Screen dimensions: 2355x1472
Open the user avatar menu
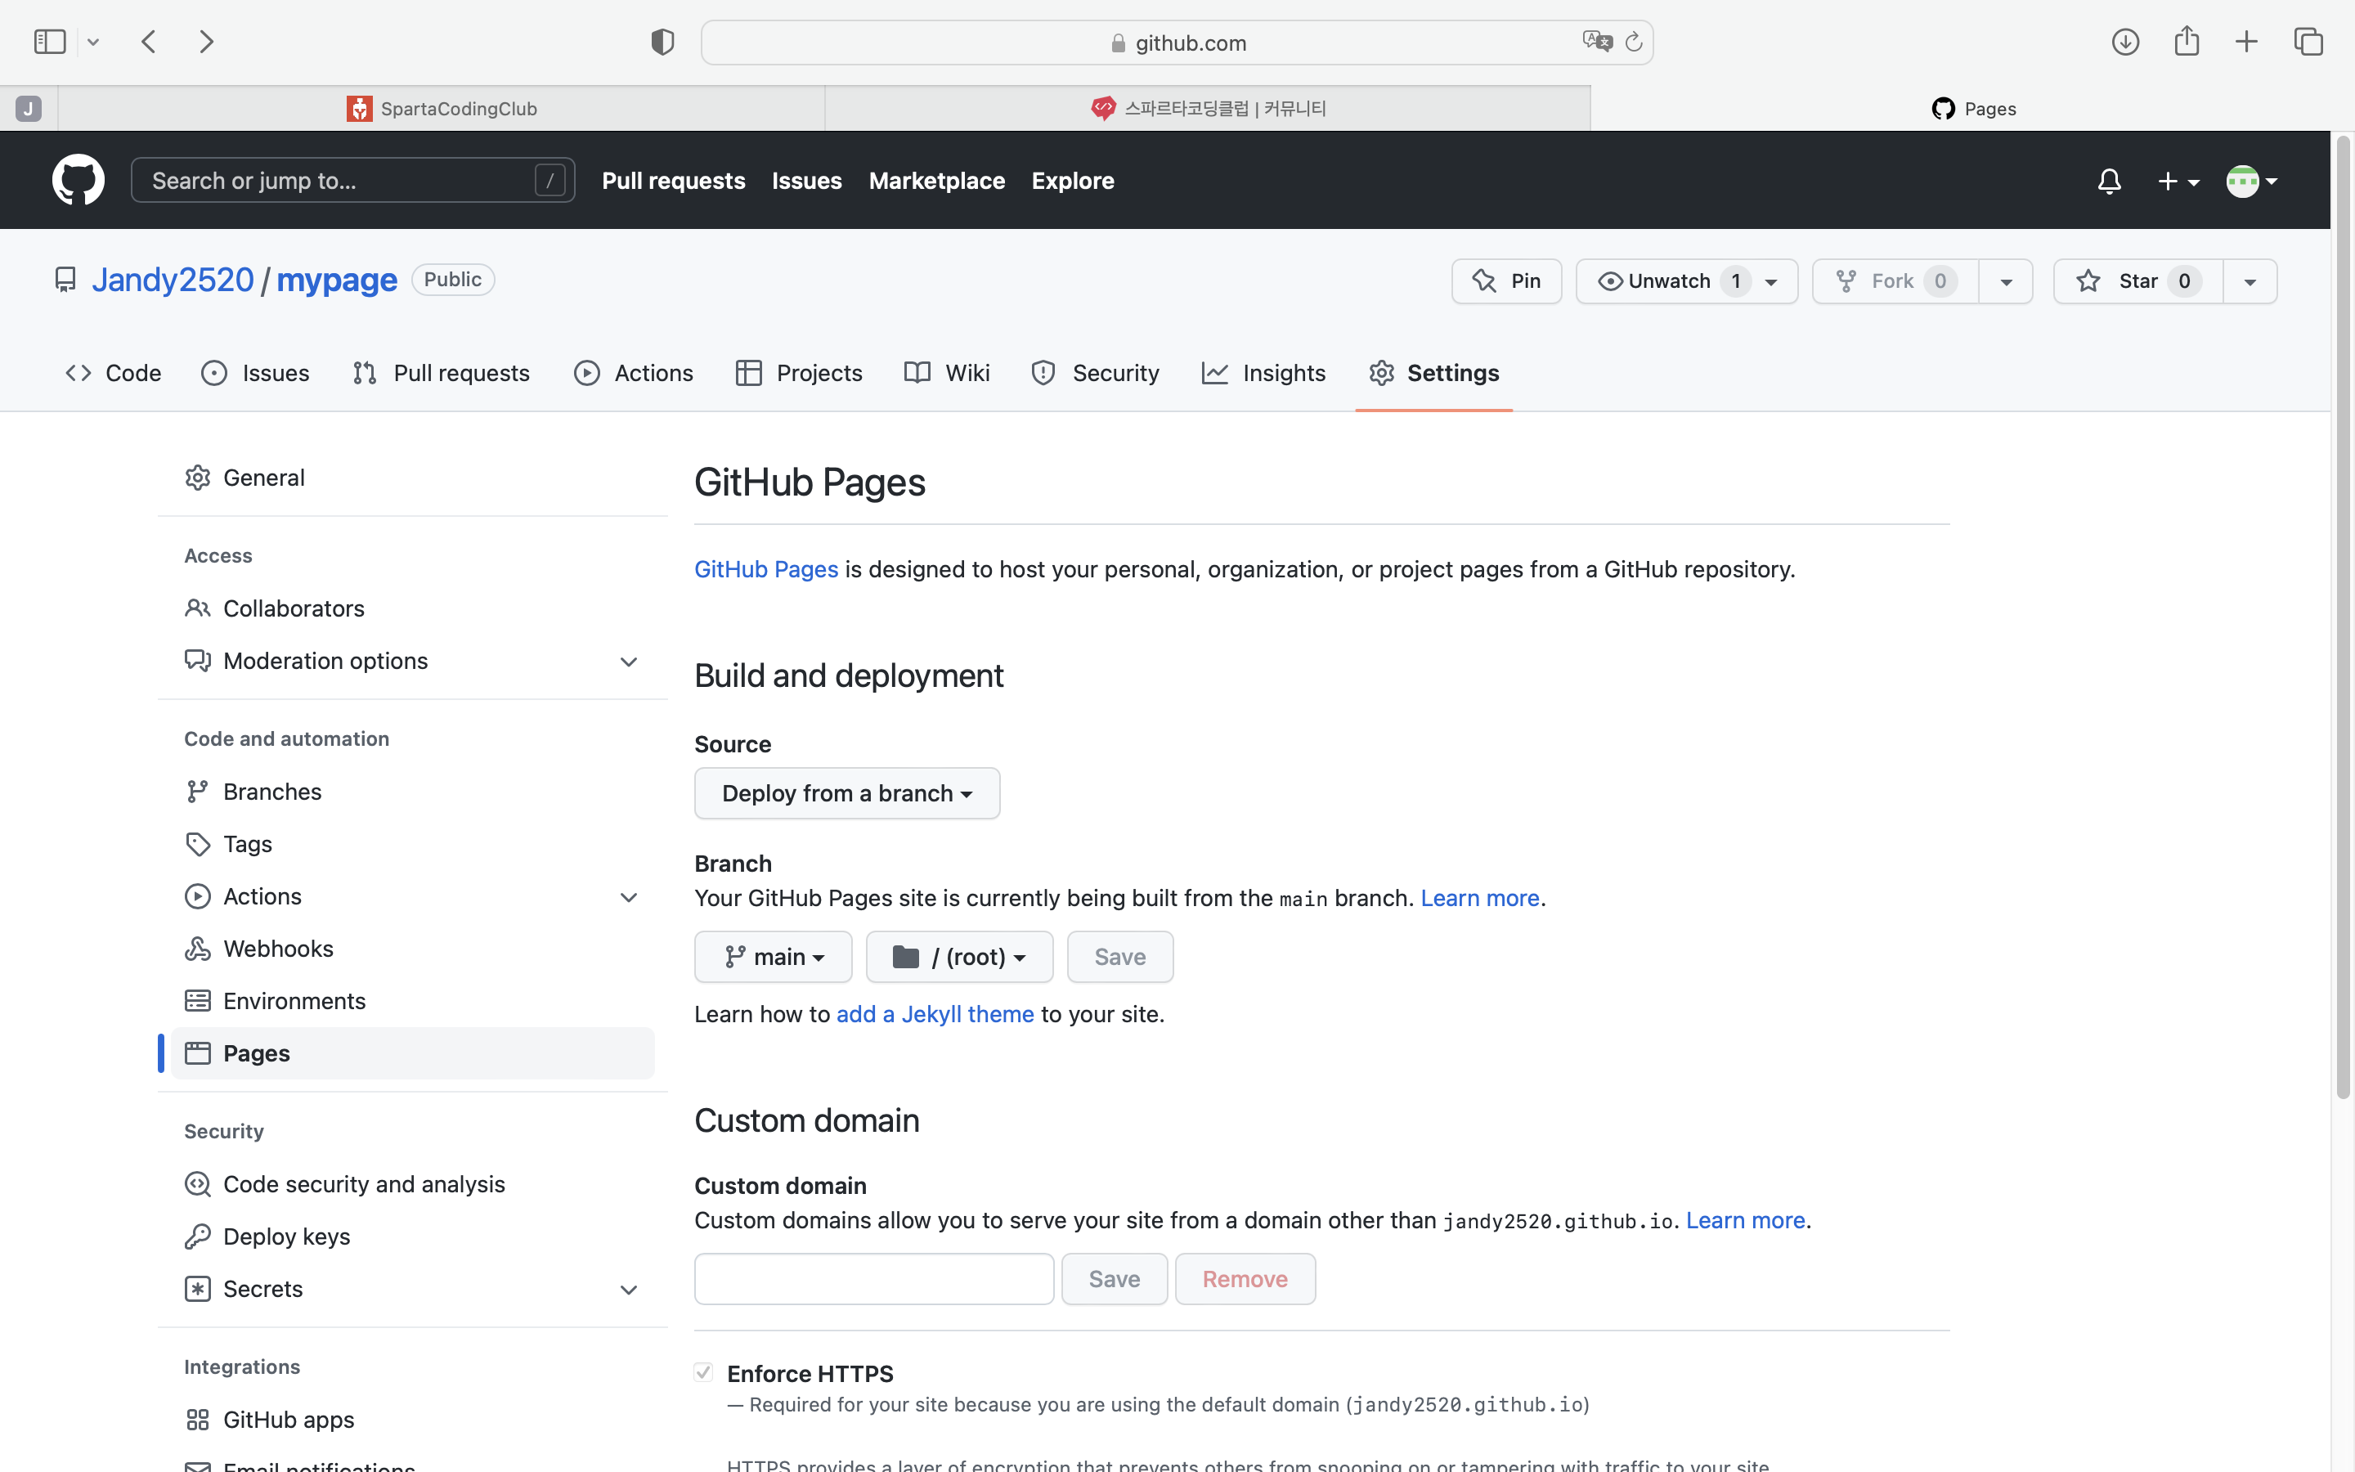(x=2251, y=181)
